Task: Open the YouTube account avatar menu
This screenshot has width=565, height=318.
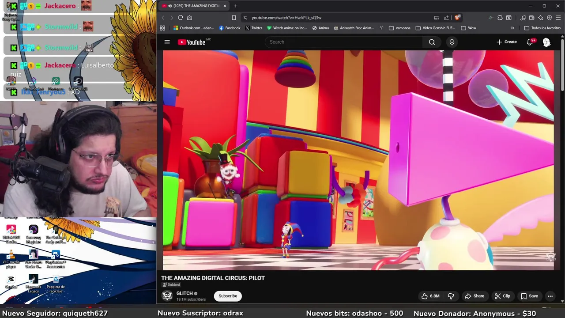Action: [546, 42]
